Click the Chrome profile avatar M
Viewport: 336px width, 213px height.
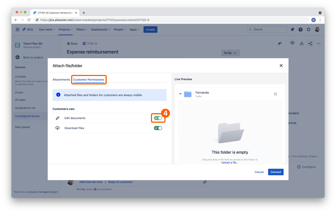tap(314, 20)
